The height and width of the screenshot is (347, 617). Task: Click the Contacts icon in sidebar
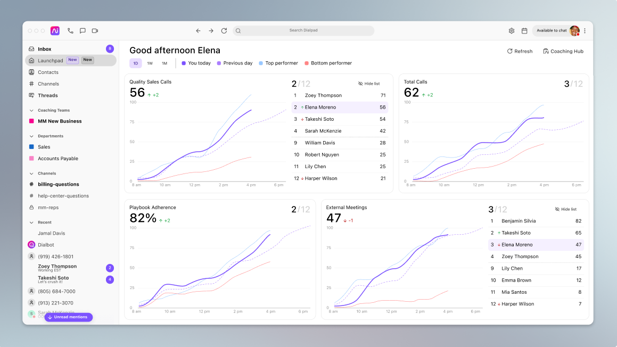[x=31, y=72]
